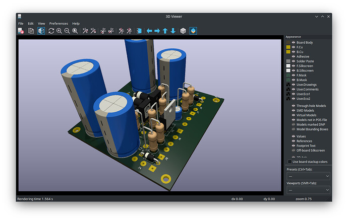Open the Preferences menu
Viewport: 348px width, 220px height.
(59, 24)
